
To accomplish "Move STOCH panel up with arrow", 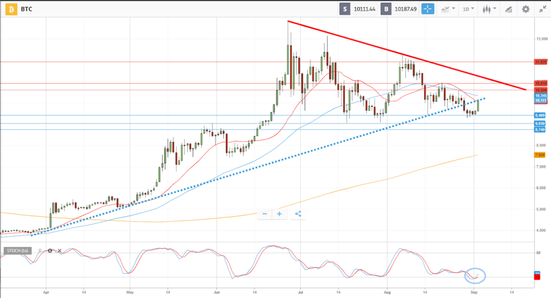I will [40, 251].
